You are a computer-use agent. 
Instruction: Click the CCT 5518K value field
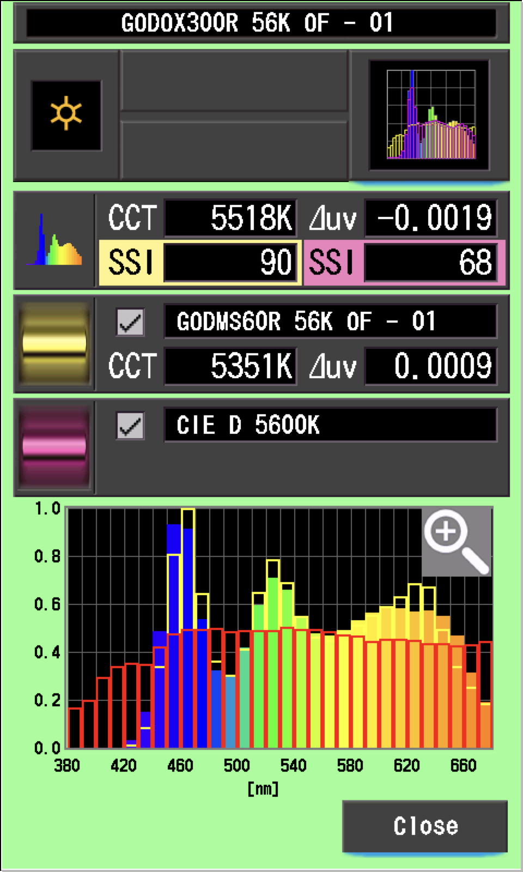(230, 218)
